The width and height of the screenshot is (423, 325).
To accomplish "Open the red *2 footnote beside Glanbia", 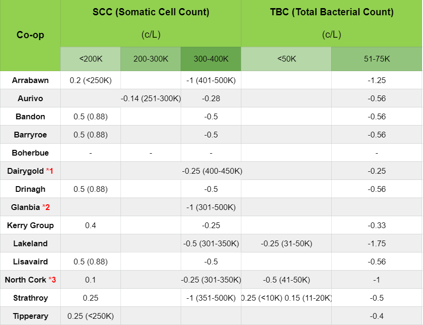I will pos(46,207).
